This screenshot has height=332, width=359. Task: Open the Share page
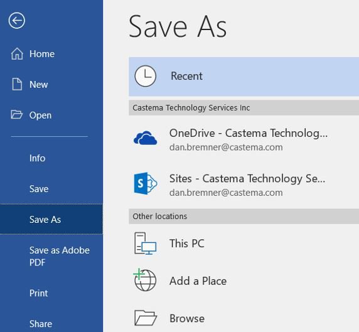(x=41, y=324)
